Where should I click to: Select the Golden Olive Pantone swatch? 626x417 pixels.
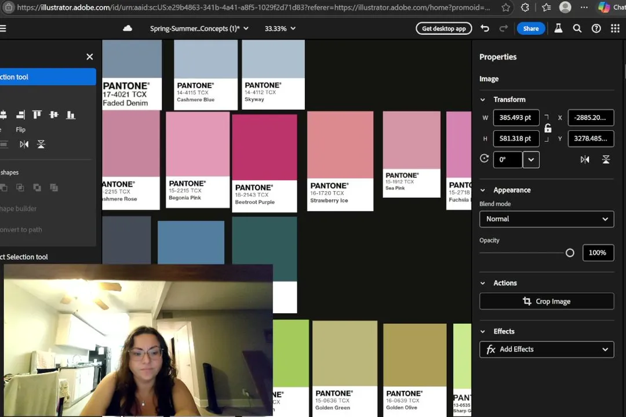415,370
